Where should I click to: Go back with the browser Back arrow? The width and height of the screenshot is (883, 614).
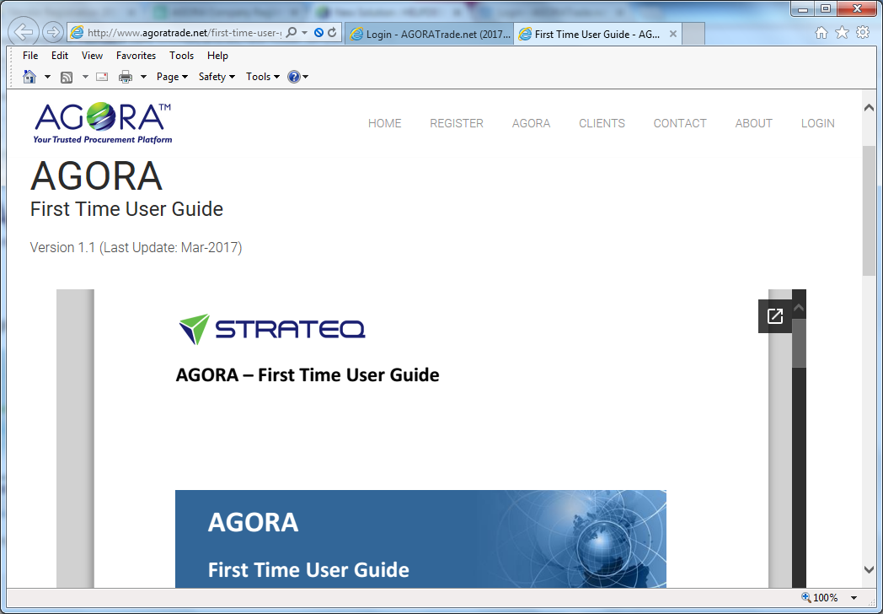tap(24, 32)
